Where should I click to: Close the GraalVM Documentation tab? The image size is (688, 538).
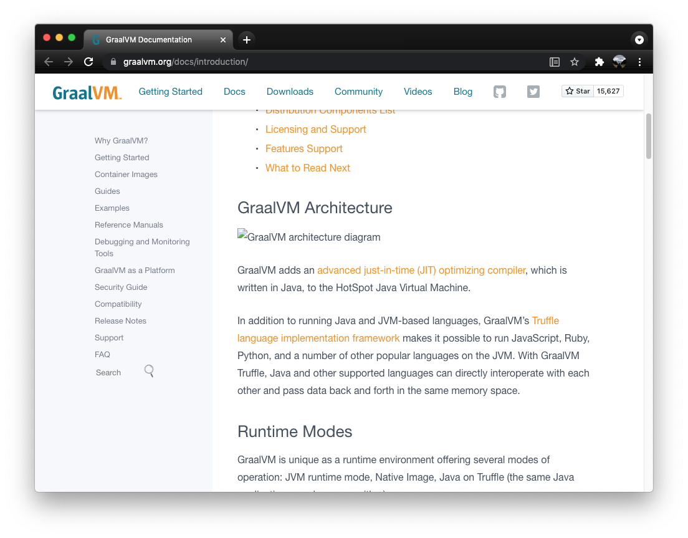(x=223, y=40)
